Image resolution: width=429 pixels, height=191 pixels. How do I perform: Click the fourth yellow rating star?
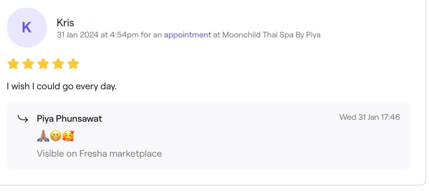click(x=58, y=64)
